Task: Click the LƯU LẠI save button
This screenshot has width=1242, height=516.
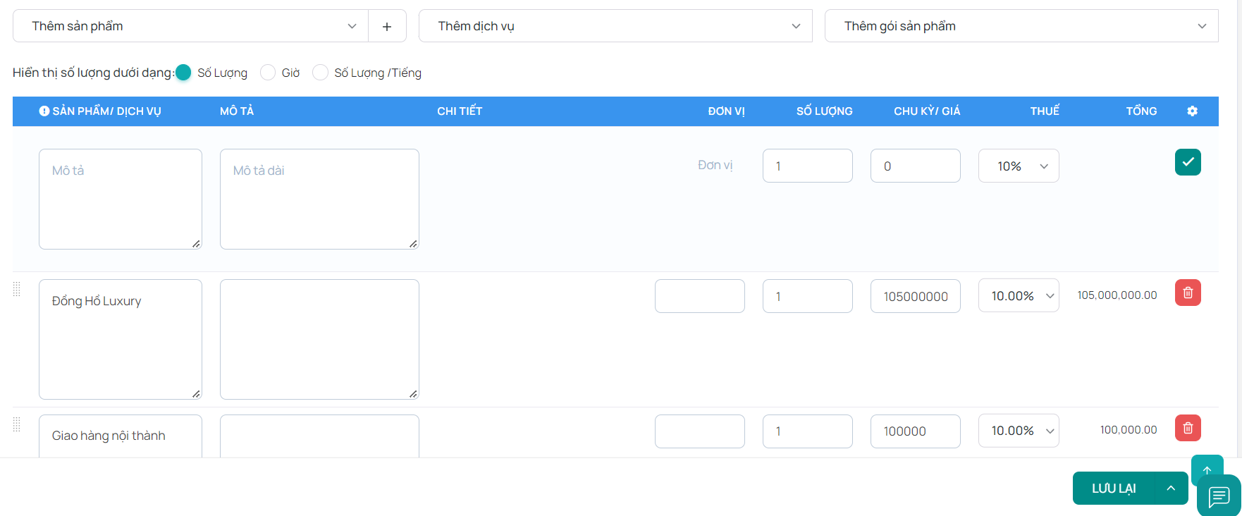Action: [1114, 489]
